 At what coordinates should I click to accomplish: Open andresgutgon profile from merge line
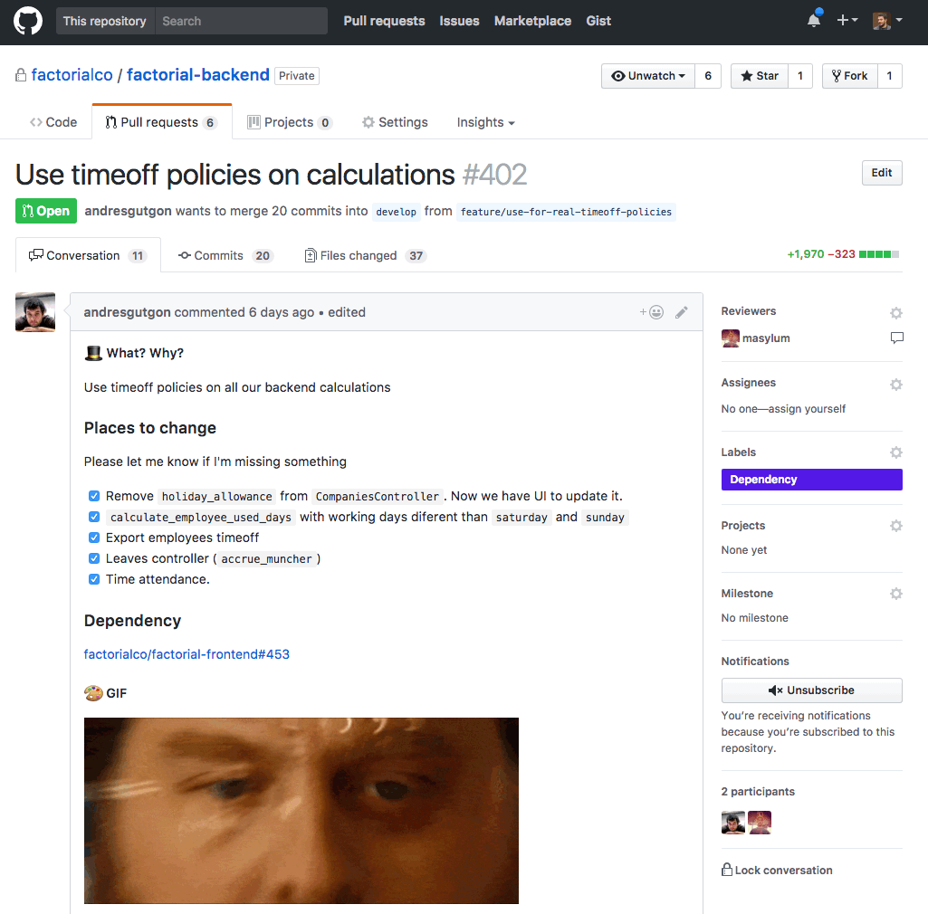(128, 211)
